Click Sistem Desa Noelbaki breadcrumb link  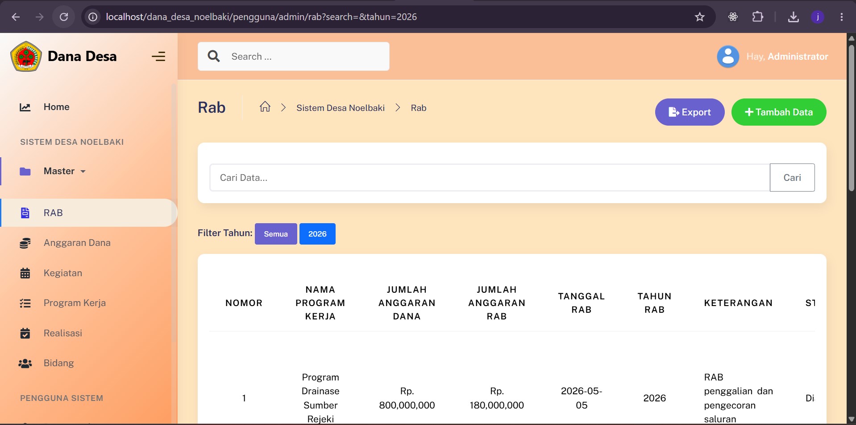pos(341,108)
